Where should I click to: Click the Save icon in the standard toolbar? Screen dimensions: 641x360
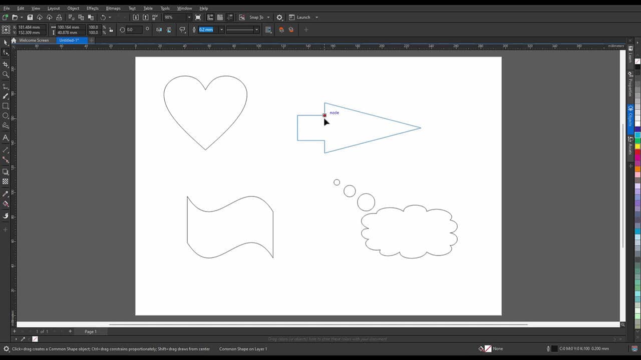click(x=30, y=17)
